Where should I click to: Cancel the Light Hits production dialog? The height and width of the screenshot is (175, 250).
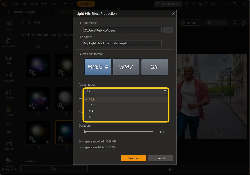(x=161, y=158)
